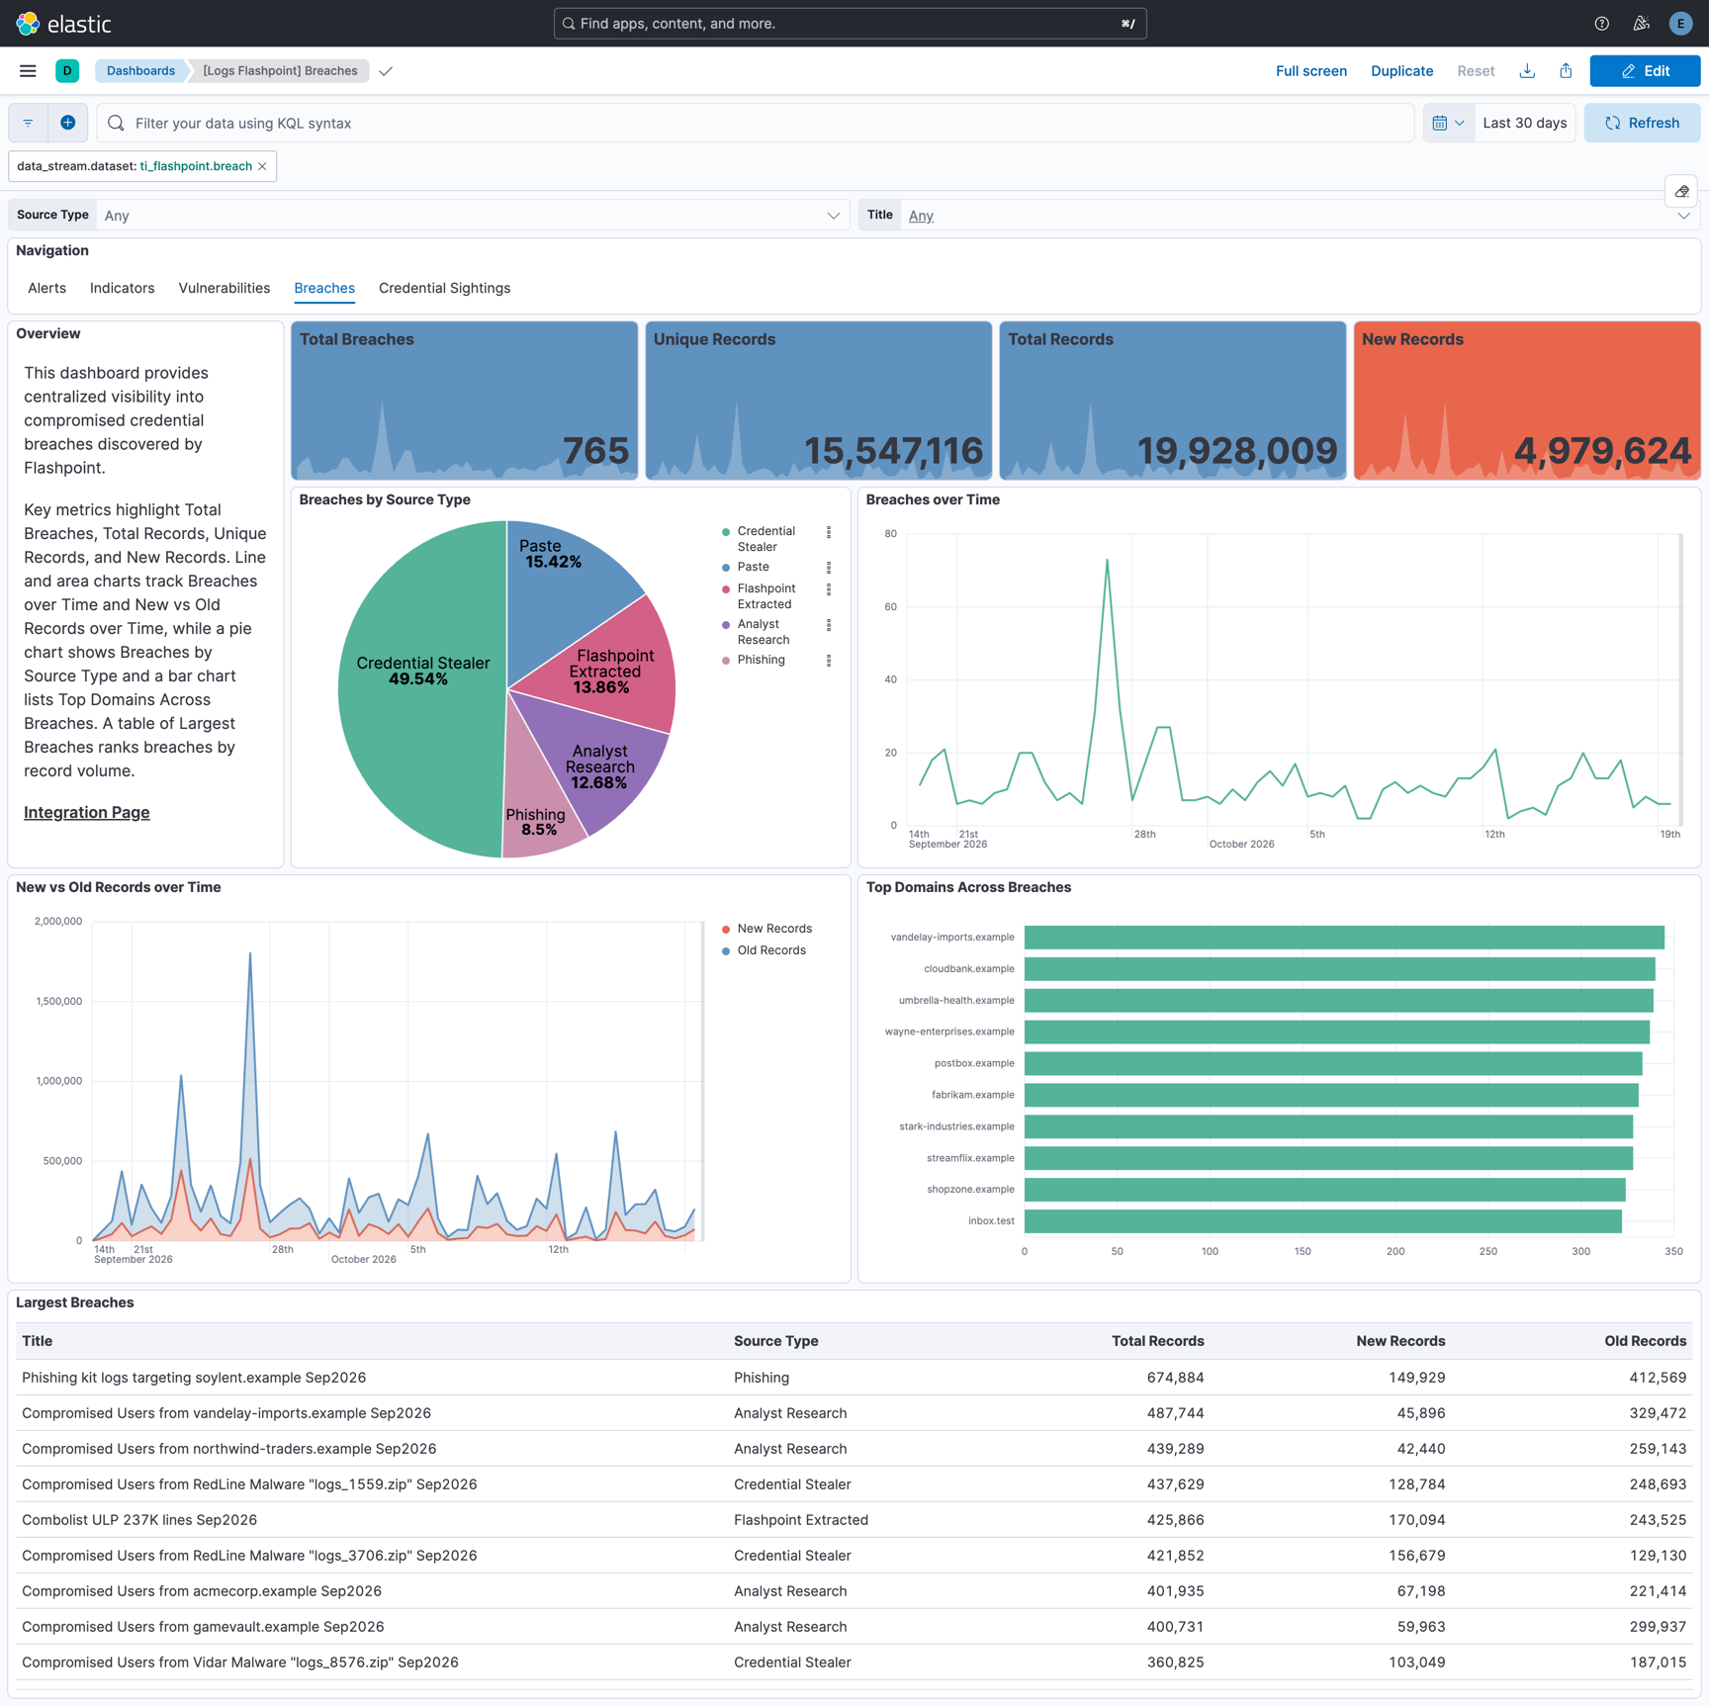Open the newsfeed celebration icon
The height and width of the screenshot is (1706, 1709).
(1641, 24)
